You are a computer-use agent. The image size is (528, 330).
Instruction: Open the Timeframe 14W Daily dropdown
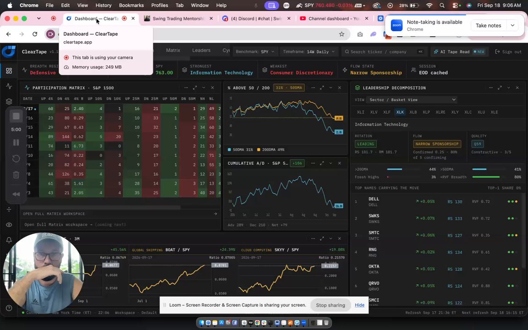309,51
